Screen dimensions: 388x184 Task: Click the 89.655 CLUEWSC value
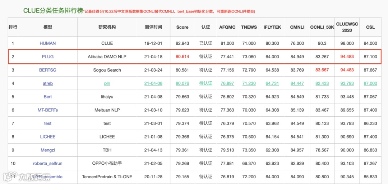347,110
